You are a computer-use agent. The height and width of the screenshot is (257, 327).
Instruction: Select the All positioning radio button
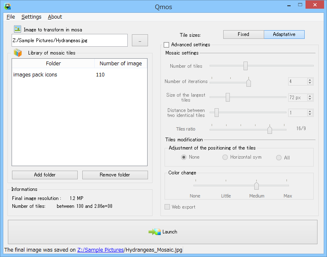click(x=279, y=157)
